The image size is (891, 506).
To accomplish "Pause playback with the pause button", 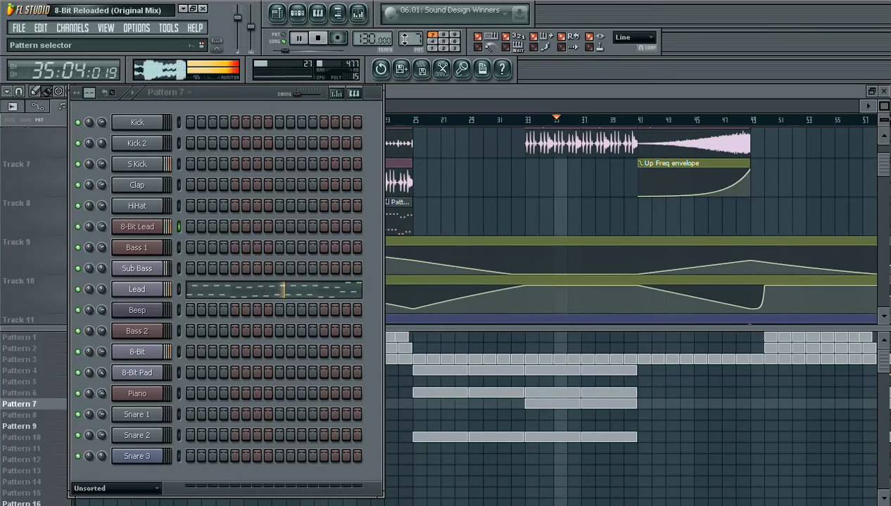I will [x=298, y=38].
